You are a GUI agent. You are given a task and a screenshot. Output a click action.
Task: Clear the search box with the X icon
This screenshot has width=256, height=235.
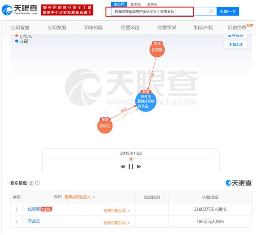pyautogui.click(x=211, y=11)
